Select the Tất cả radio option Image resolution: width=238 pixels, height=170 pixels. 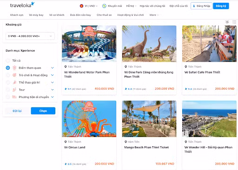(x=8, y=60)
